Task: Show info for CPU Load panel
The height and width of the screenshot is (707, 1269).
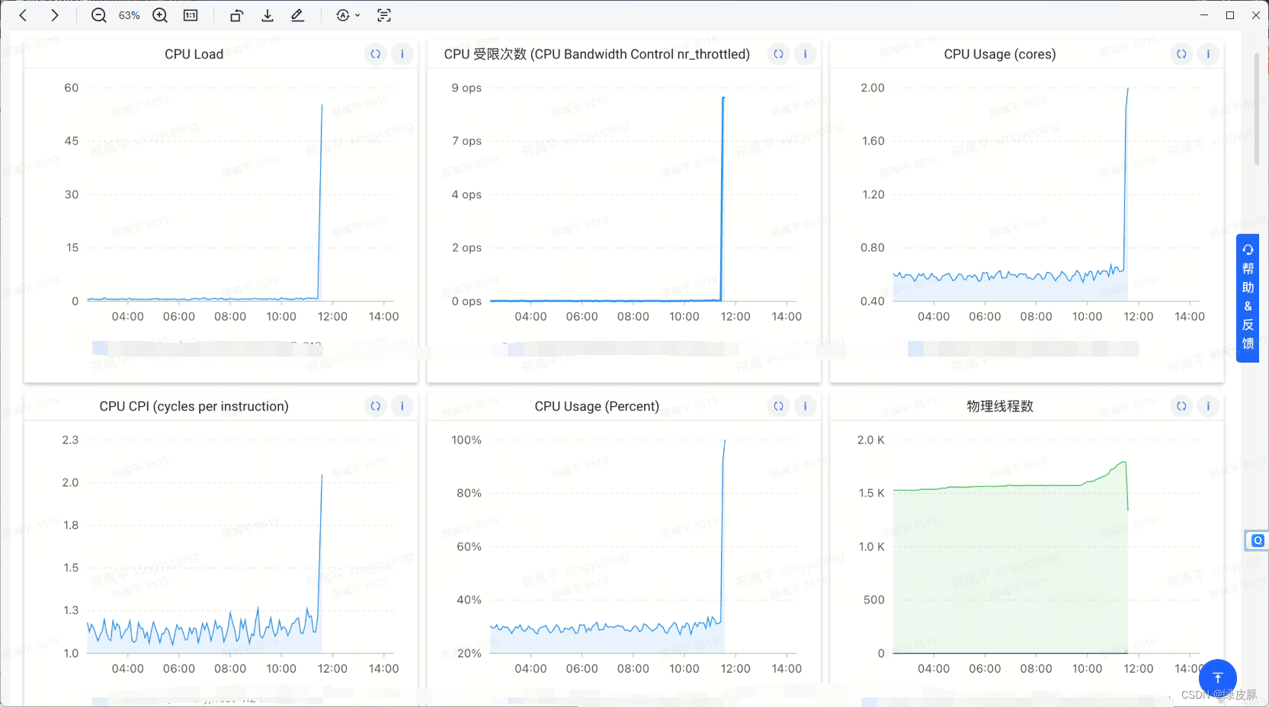Action: [x=402, y=54]
